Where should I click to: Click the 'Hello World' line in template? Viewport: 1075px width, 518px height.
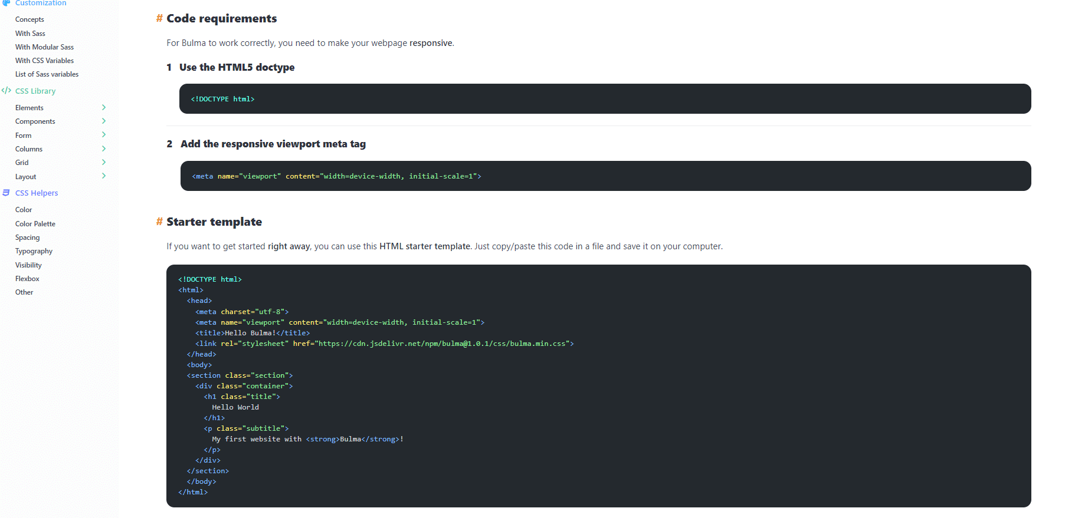click(x=235, y=407)
